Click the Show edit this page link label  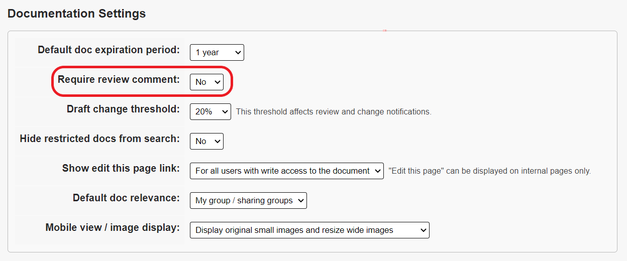pyautogui.click(x=121, y=169)
